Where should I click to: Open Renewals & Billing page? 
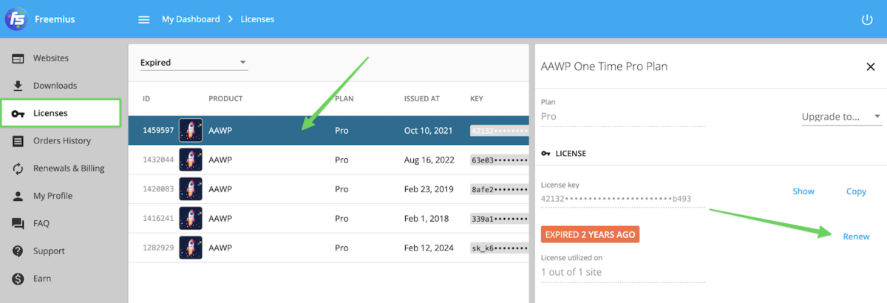(69, 168)
